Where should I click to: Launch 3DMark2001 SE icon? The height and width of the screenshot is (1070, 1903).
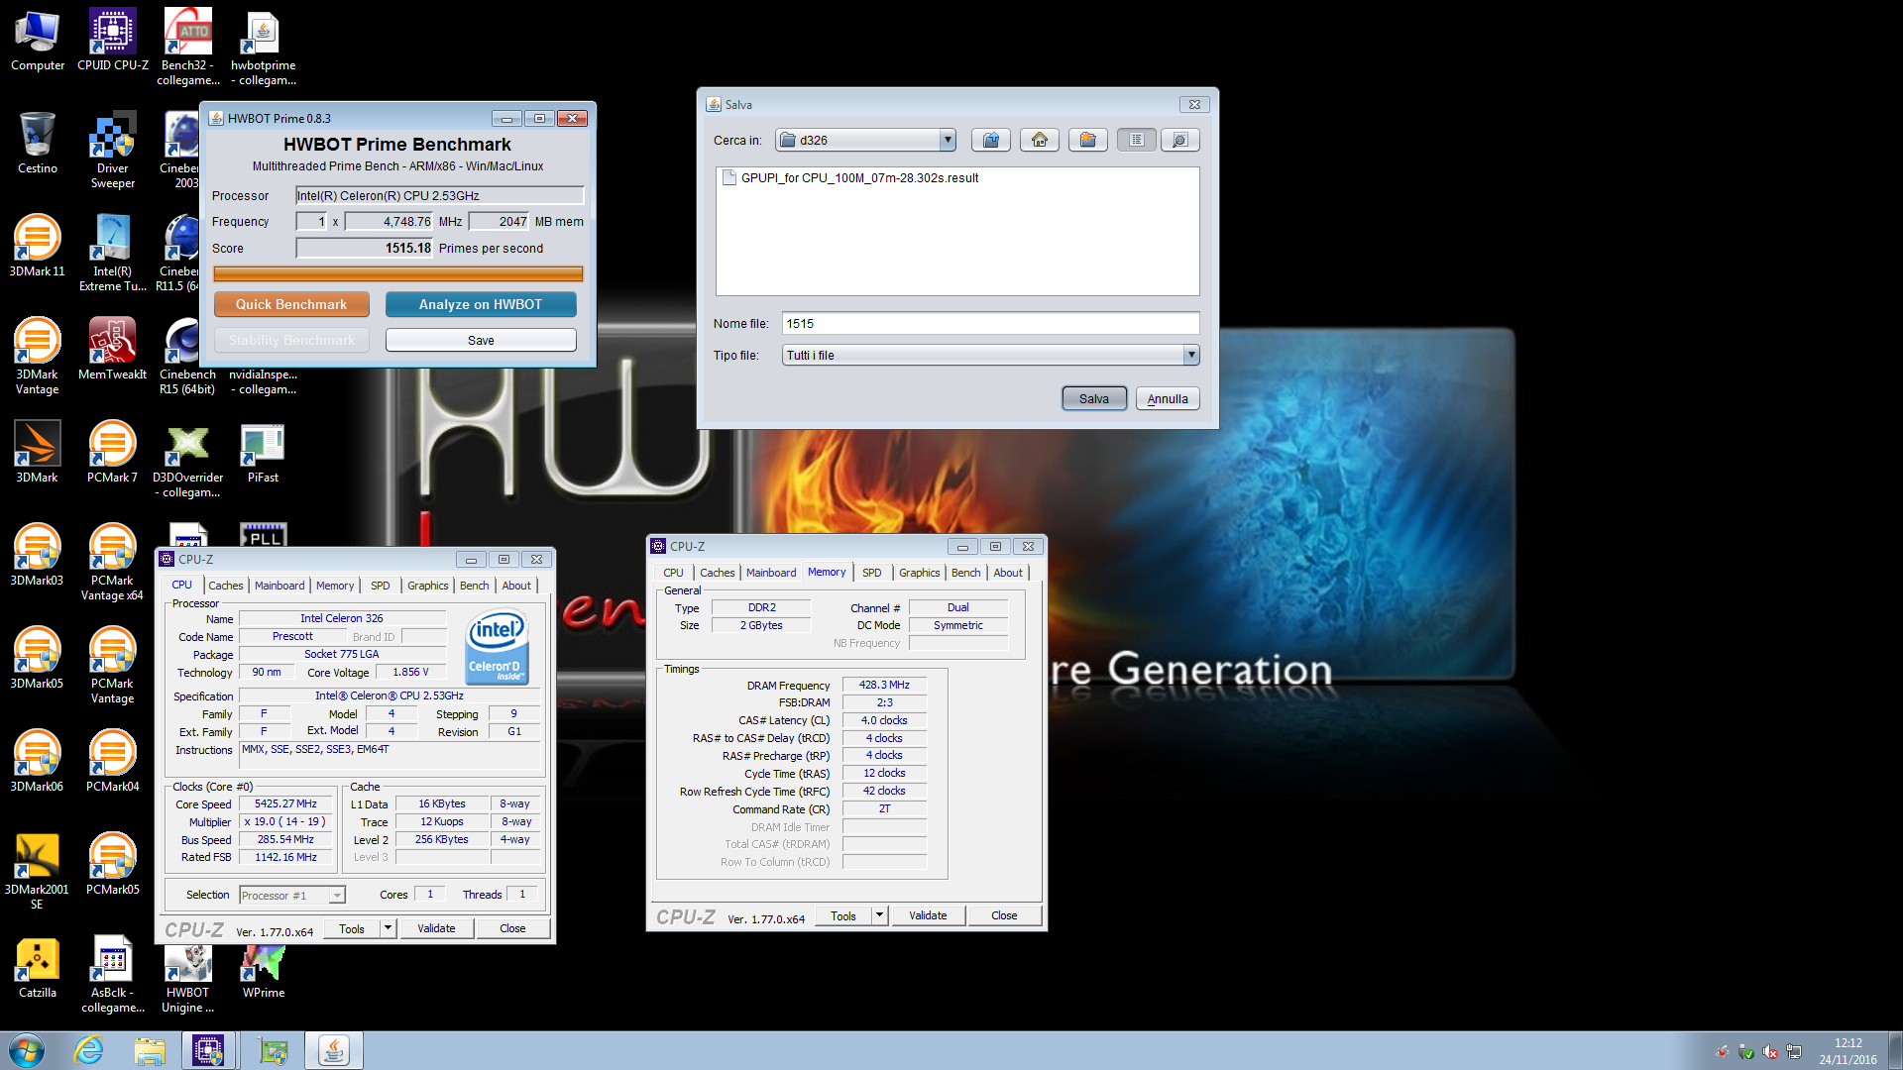coord(38,870)
